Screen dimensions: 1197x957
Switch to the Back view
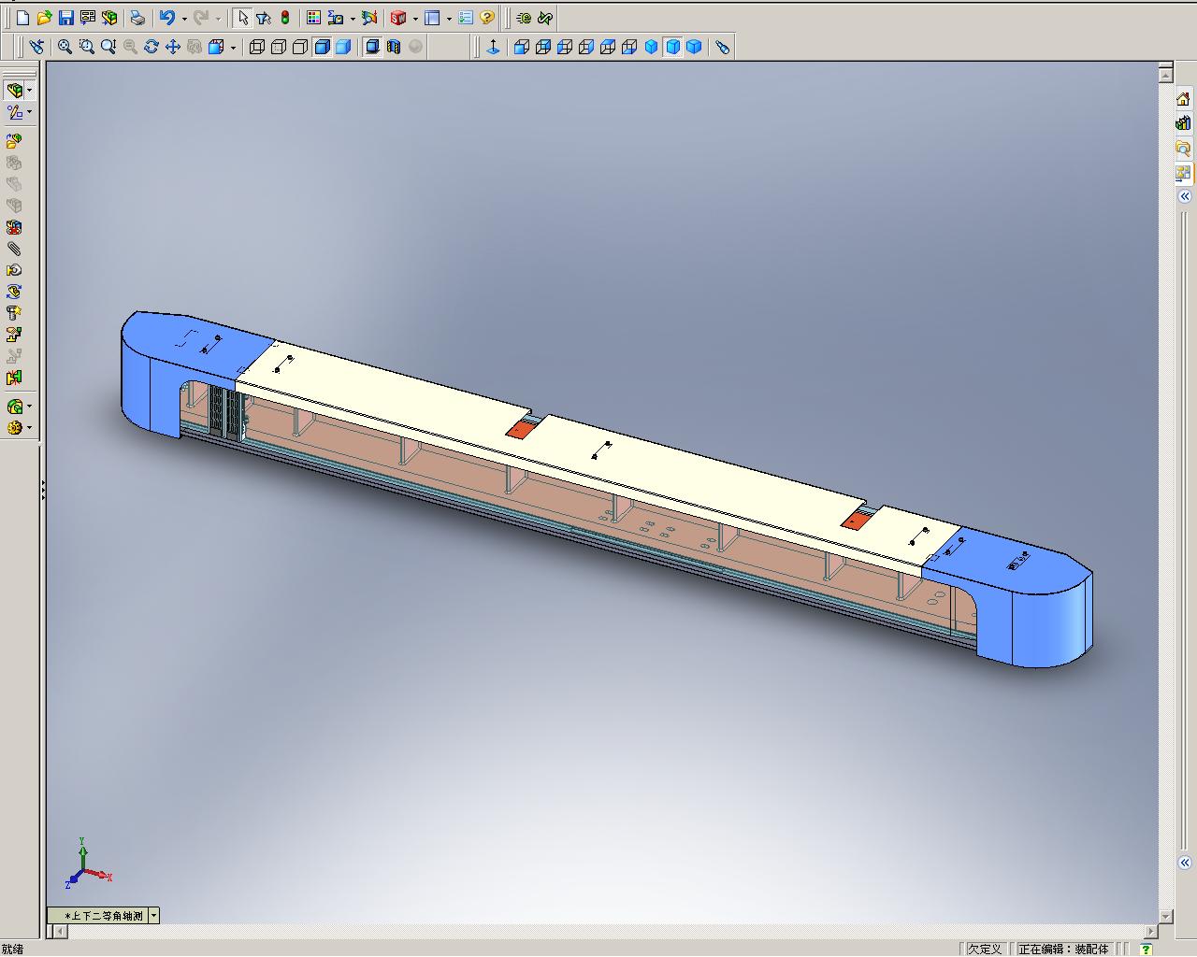(543, 47)
